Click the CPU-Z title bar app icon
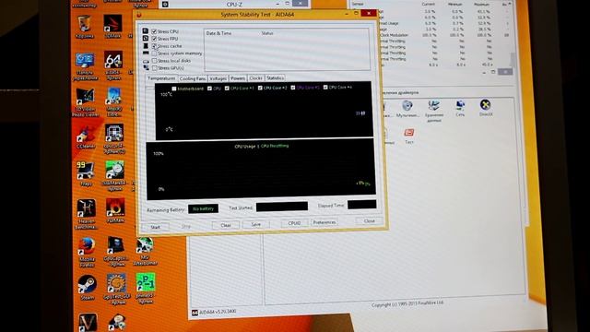590x332 pixels. (165, 5)
